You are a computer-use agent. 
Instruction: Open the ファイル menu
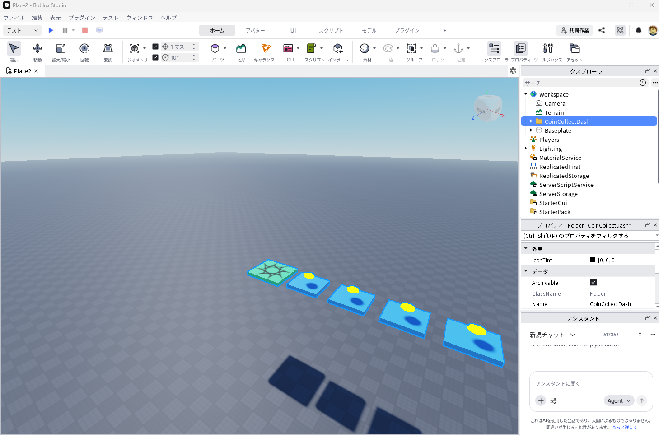tap(14, 18)
